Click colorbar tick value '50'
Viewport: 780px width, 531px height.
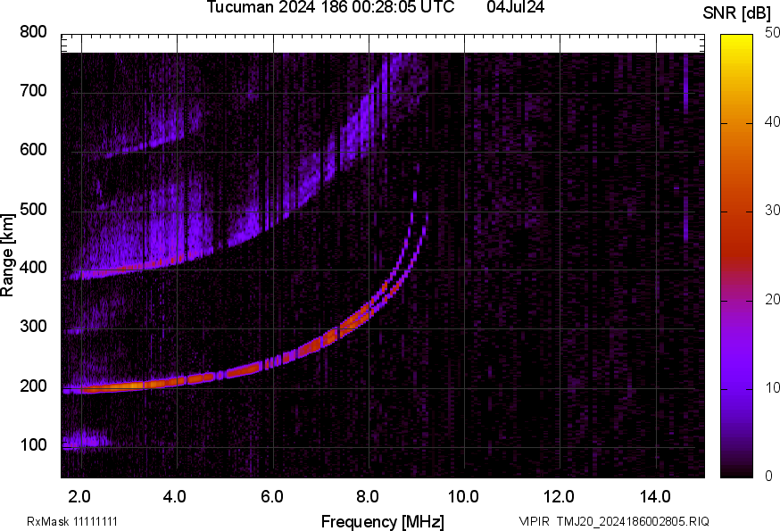772,33
